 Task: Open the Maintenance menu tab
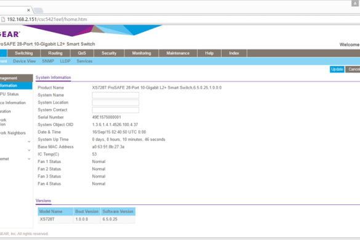click(178, 53)
